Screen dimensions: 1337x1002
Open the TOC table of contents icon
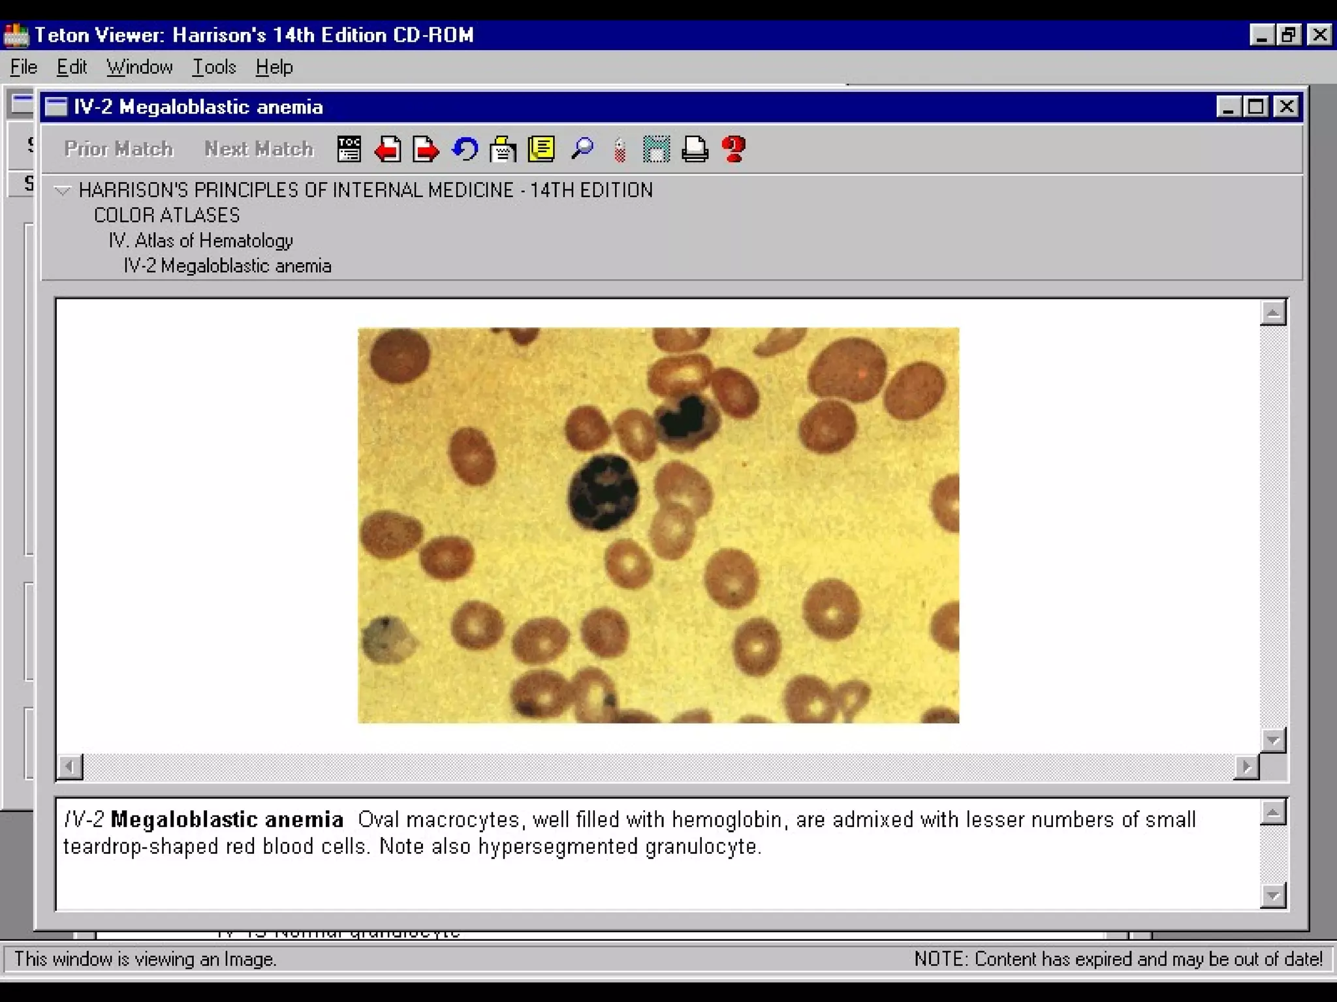coord(349,149)
